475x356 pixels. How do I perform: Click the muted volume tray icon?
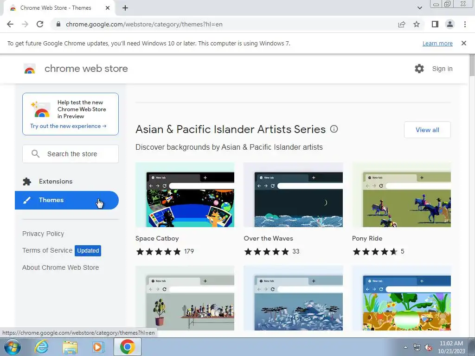tap(428, 347)
